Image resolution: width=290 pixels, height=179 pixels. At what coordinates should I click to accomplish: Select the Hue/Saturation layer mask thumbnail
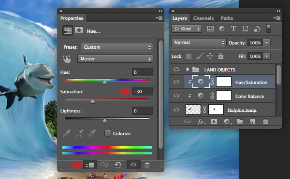coord(224,82)
